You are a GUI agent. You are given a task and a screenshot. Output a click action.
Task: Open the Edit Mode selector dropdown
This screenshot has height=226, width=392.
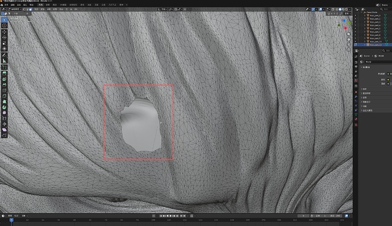(15, 9)
